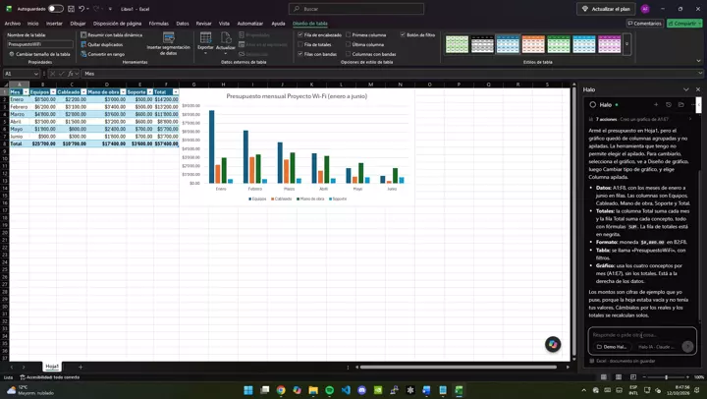707x399 pixels.
Task: Click Compartir button
Action: pyautogui.click(x=684, y=24)
